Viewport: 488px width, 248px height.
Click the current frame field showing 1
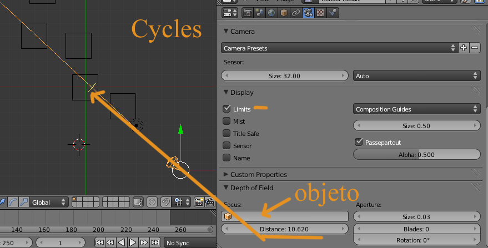click(x=60, y=242)
